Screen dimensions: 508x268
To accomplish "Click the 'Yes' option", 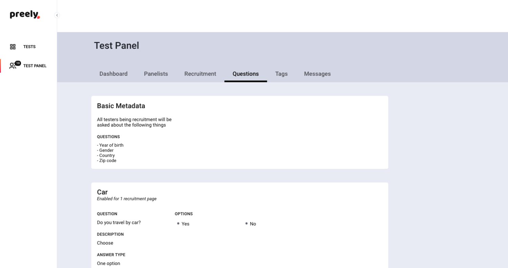I will (185, 224).
